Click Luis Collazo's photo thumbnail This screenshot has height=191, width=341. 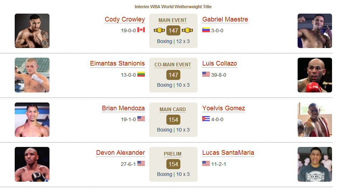(315, 75)
